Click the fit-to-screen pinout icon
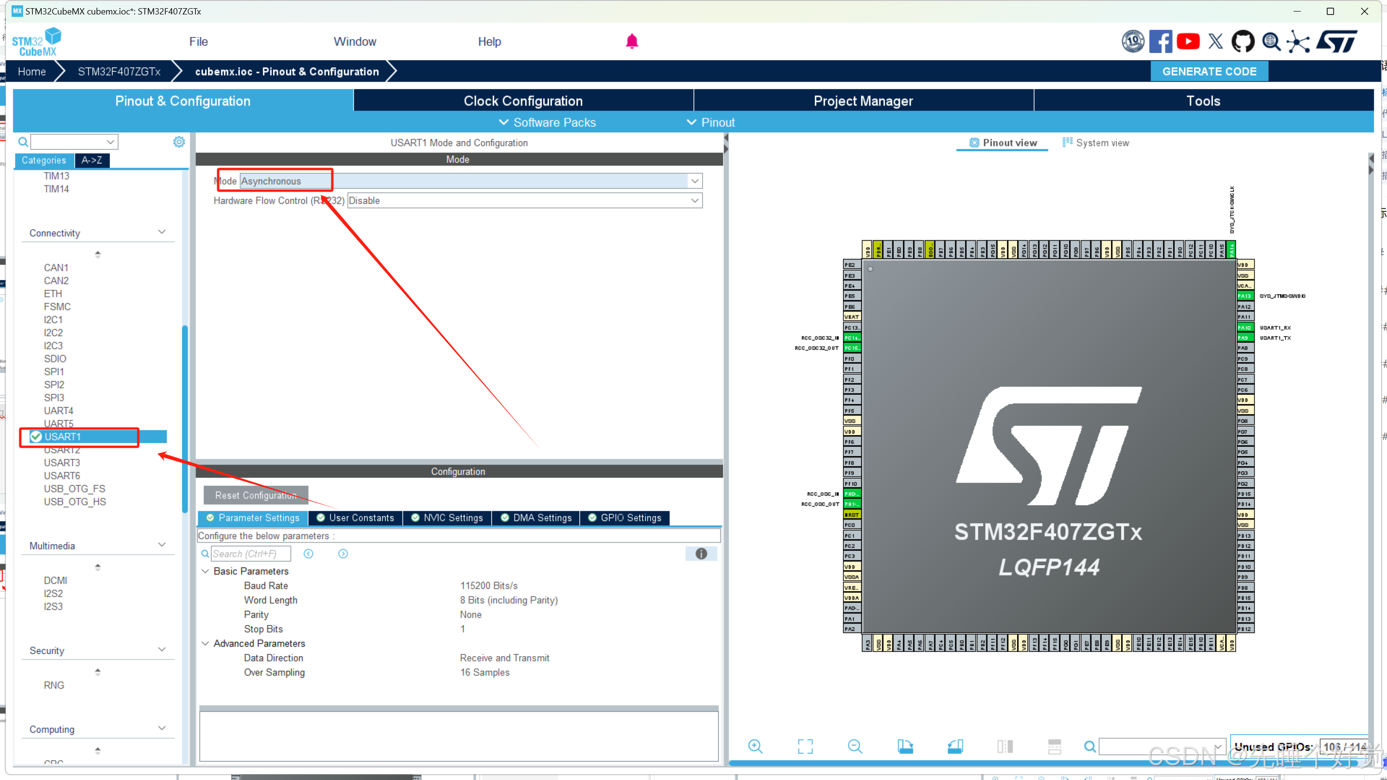 (805, 746)
